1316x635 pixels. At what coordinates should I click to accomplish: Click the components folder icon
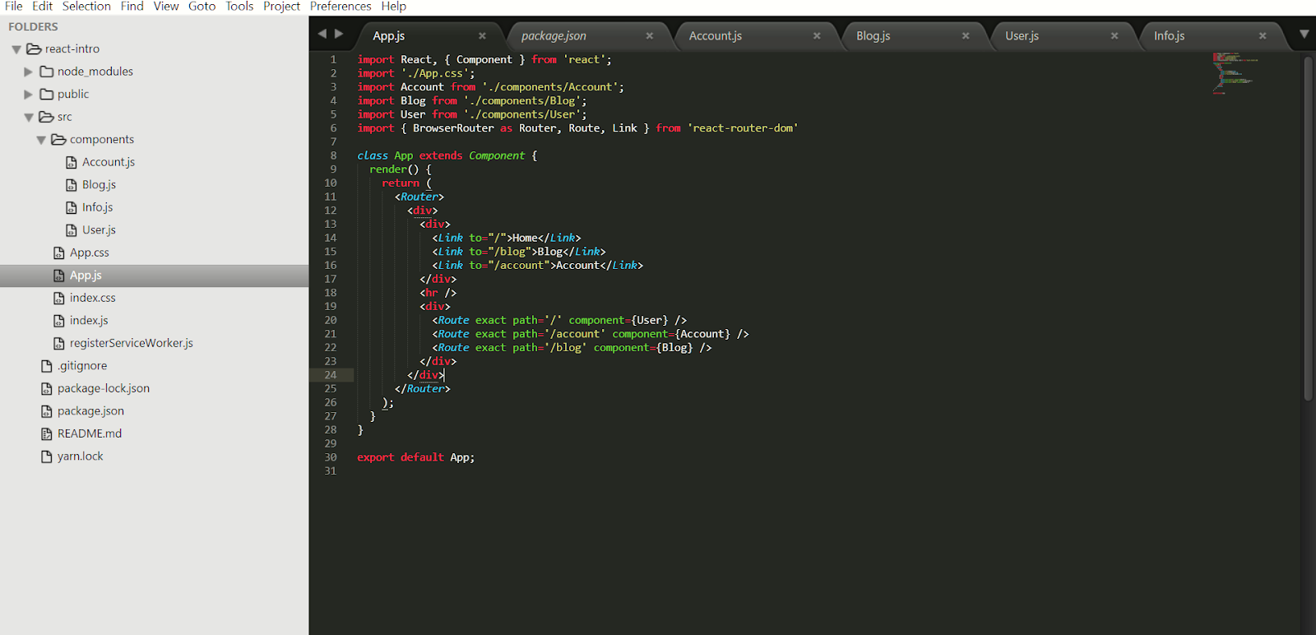[x=58, y=140]
